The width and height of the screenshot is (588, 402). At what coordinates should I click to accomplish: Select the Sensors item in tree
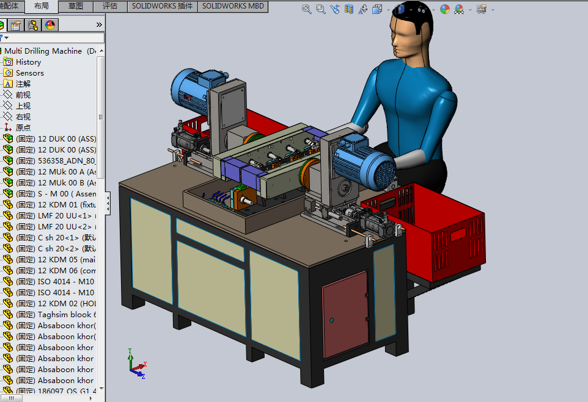29,73
